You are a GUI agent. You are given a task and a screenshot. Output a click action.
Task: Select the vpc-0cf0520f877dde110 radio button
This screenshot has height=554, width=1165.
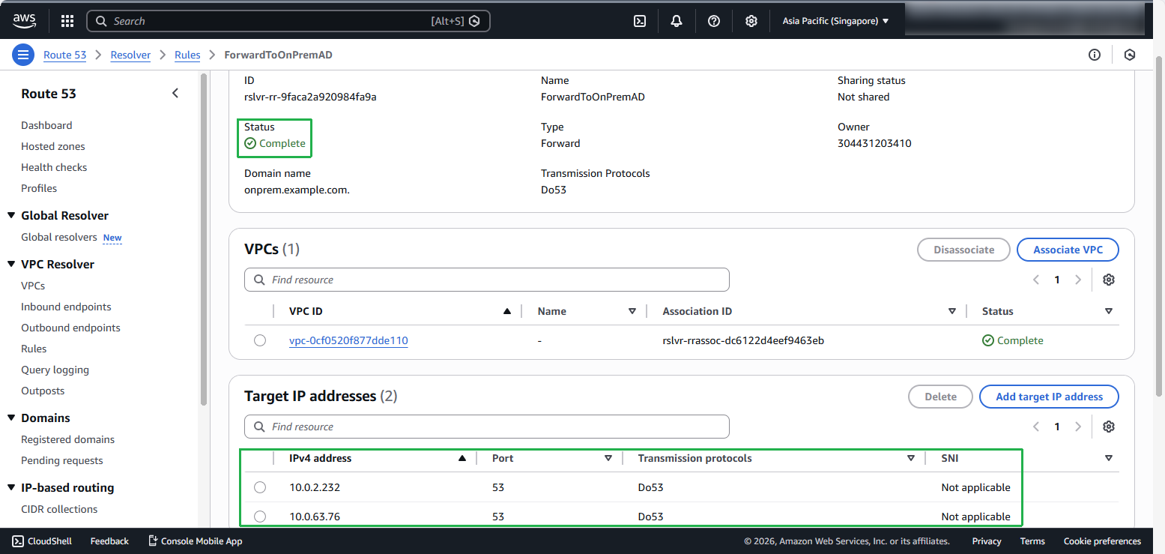pos(260,340)
